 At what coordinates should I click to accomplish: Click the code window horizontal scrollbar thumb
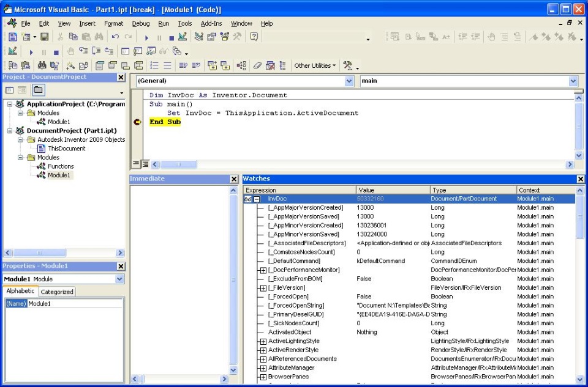pyautogui.click(x=179, y=164)
